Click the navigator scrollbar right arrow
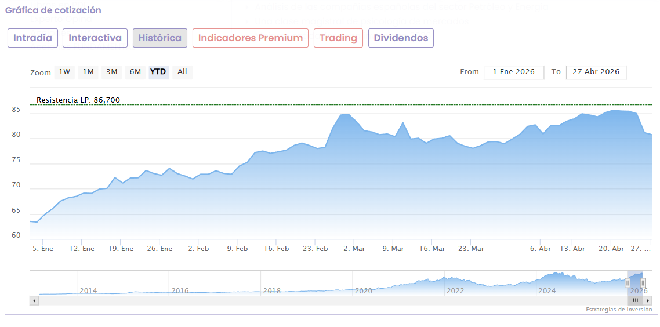The image size is (660, 327). click(647, 300)
